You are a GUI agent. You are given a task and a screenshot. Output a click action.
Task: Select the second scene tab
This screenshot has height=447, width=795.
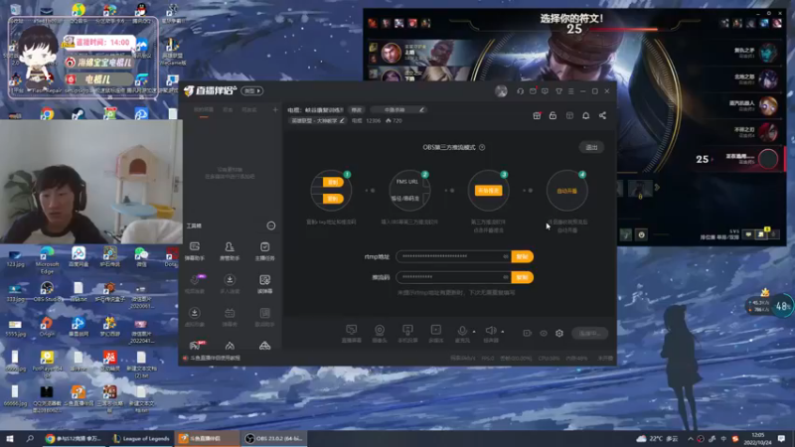[228, 110]
